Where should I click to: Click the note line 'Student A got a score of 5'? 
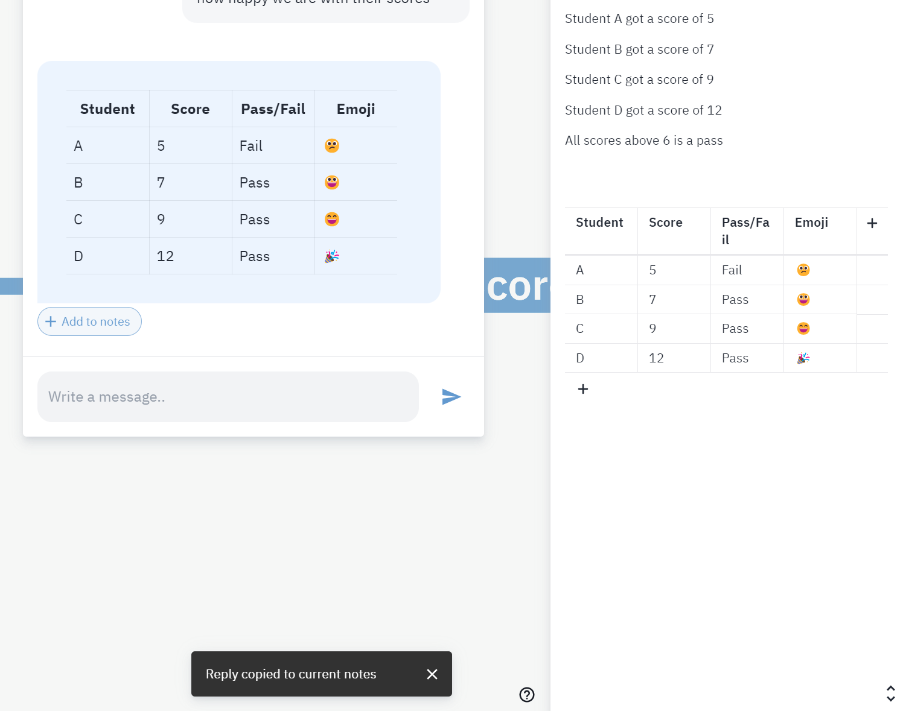coord(639,19)
